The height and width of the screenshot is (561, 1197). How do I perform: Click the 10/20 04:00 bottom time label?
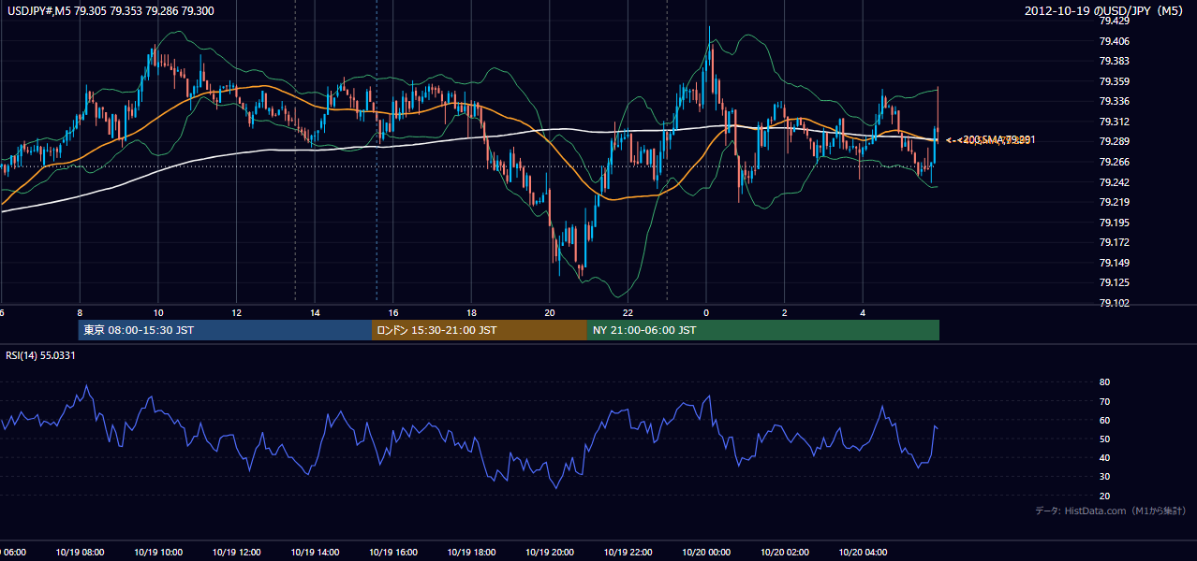point(863,553)
